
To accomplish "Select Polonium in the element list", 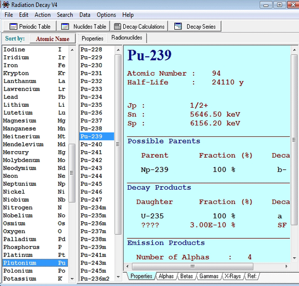I will (35, 271).
